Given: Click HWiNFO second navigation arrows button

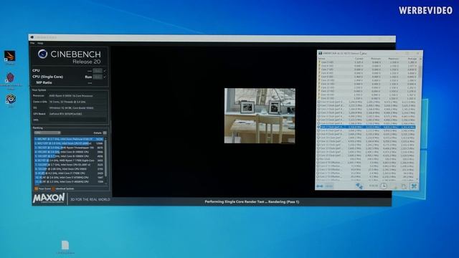Looking at the screenshot, I should point(329,186).
